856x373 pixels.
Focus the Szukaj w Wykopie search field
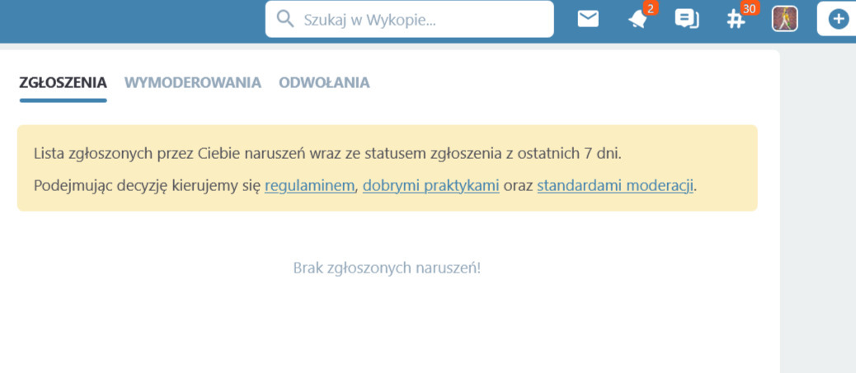pyautogui.click(x=409, y=19)
